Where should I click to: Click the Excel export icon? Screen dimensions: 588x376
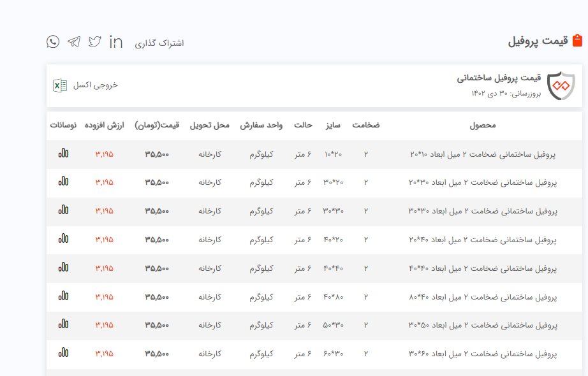pos(60,85)
